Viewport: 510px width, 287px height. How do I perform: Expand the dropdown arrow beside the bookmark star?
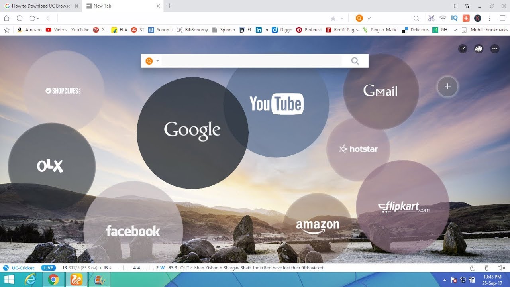[342, 18]
